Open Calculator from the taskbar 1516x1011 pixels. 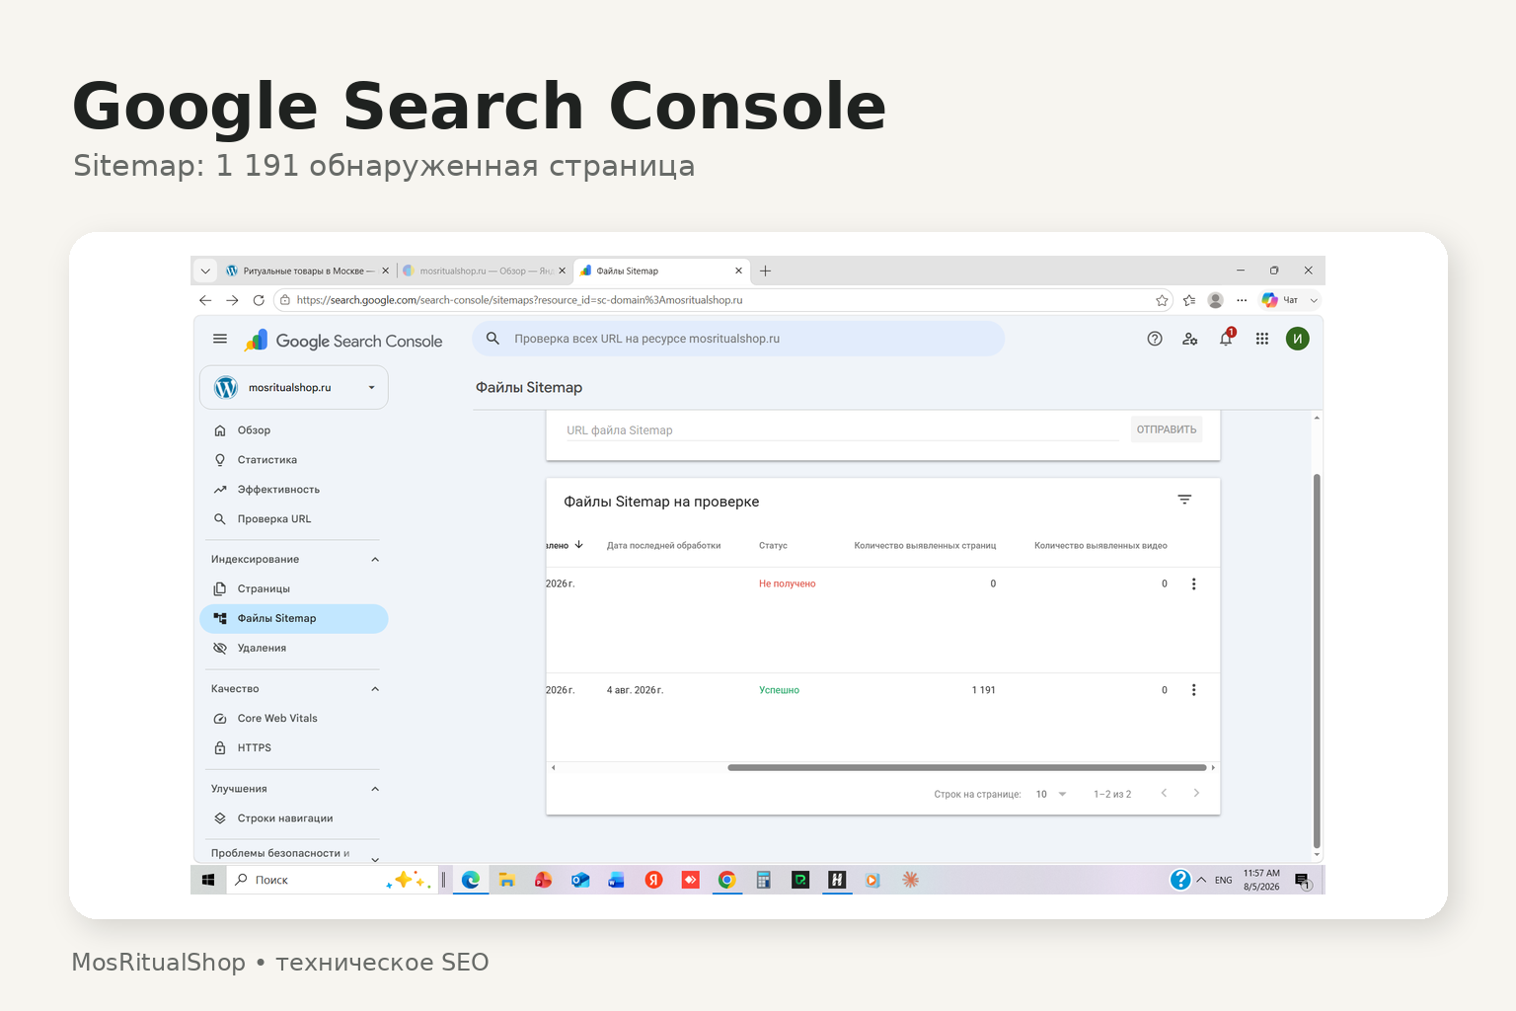[763, 880]
